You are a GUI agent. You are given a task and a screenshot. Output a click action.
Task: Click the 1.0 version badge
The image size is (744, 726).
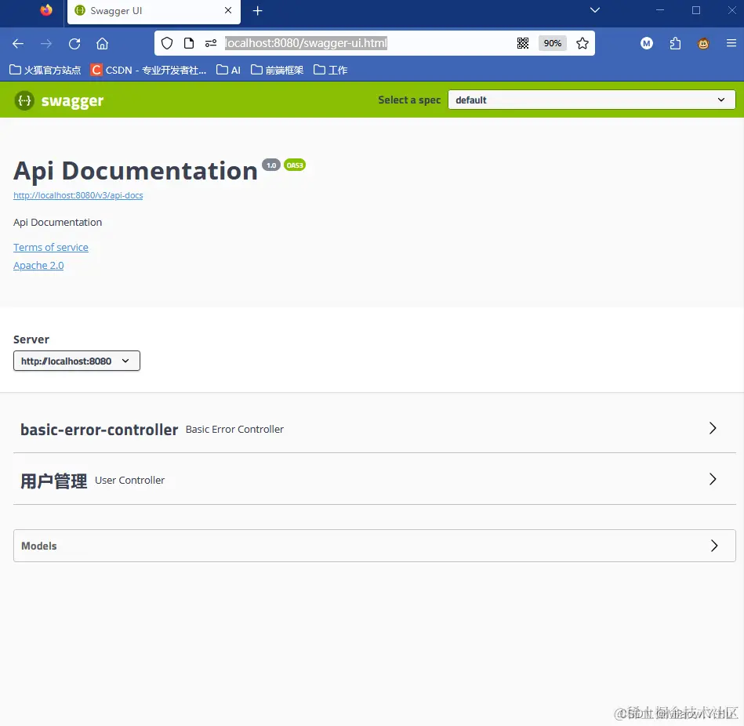(x=271, y=165)
